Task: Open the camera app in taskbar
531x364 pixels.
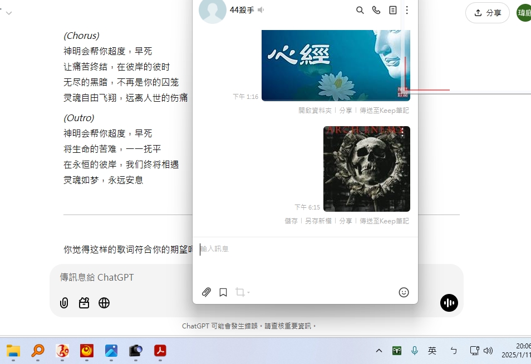Action: 136,351
